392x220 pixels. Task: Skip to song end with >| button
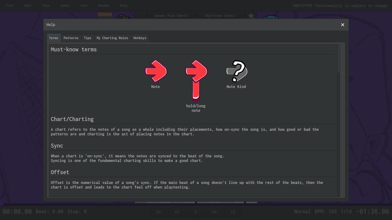(x=233, y=212)
